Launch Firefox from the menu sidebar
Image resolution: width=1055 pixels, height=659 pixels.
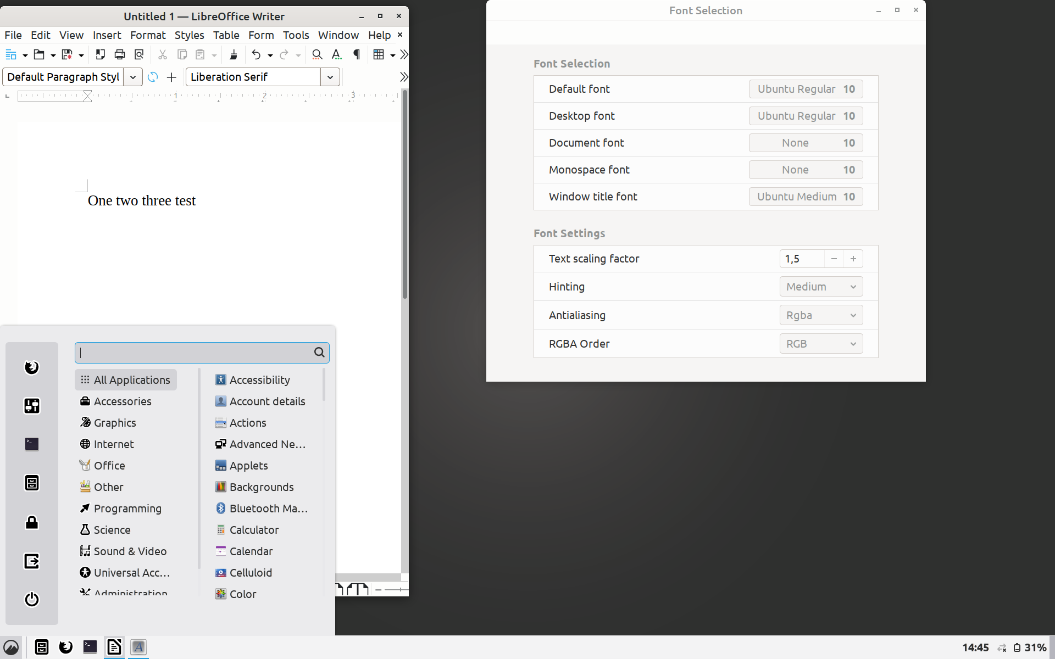point(32,367)
